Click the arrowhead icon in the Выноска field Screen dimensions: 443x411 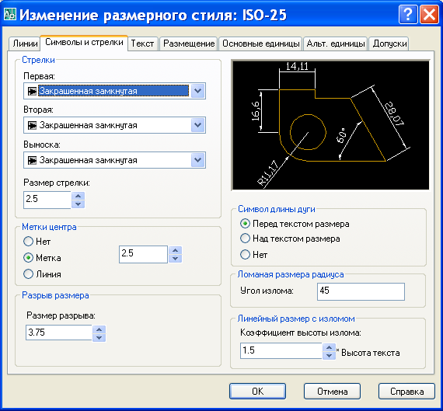click(32, 160)
